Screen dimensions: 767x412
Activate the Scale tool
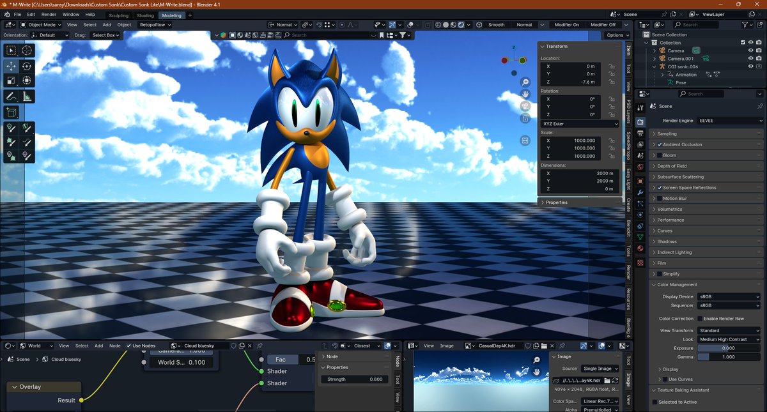click(12, 80)
